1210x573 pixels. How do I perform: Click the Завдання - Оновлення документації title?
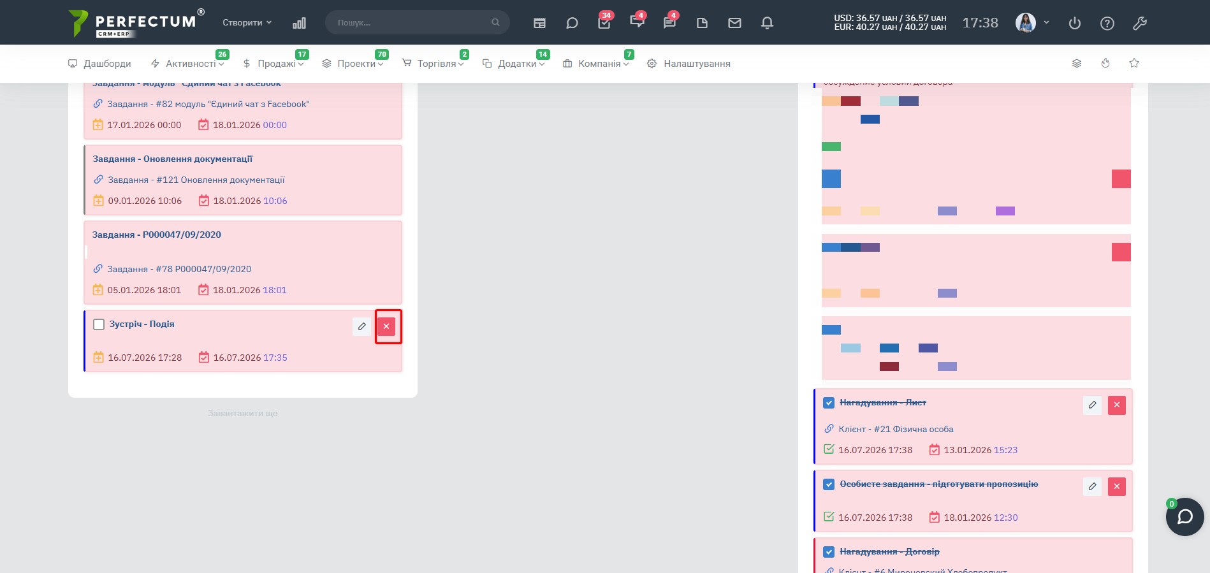(x=172, y=159)
